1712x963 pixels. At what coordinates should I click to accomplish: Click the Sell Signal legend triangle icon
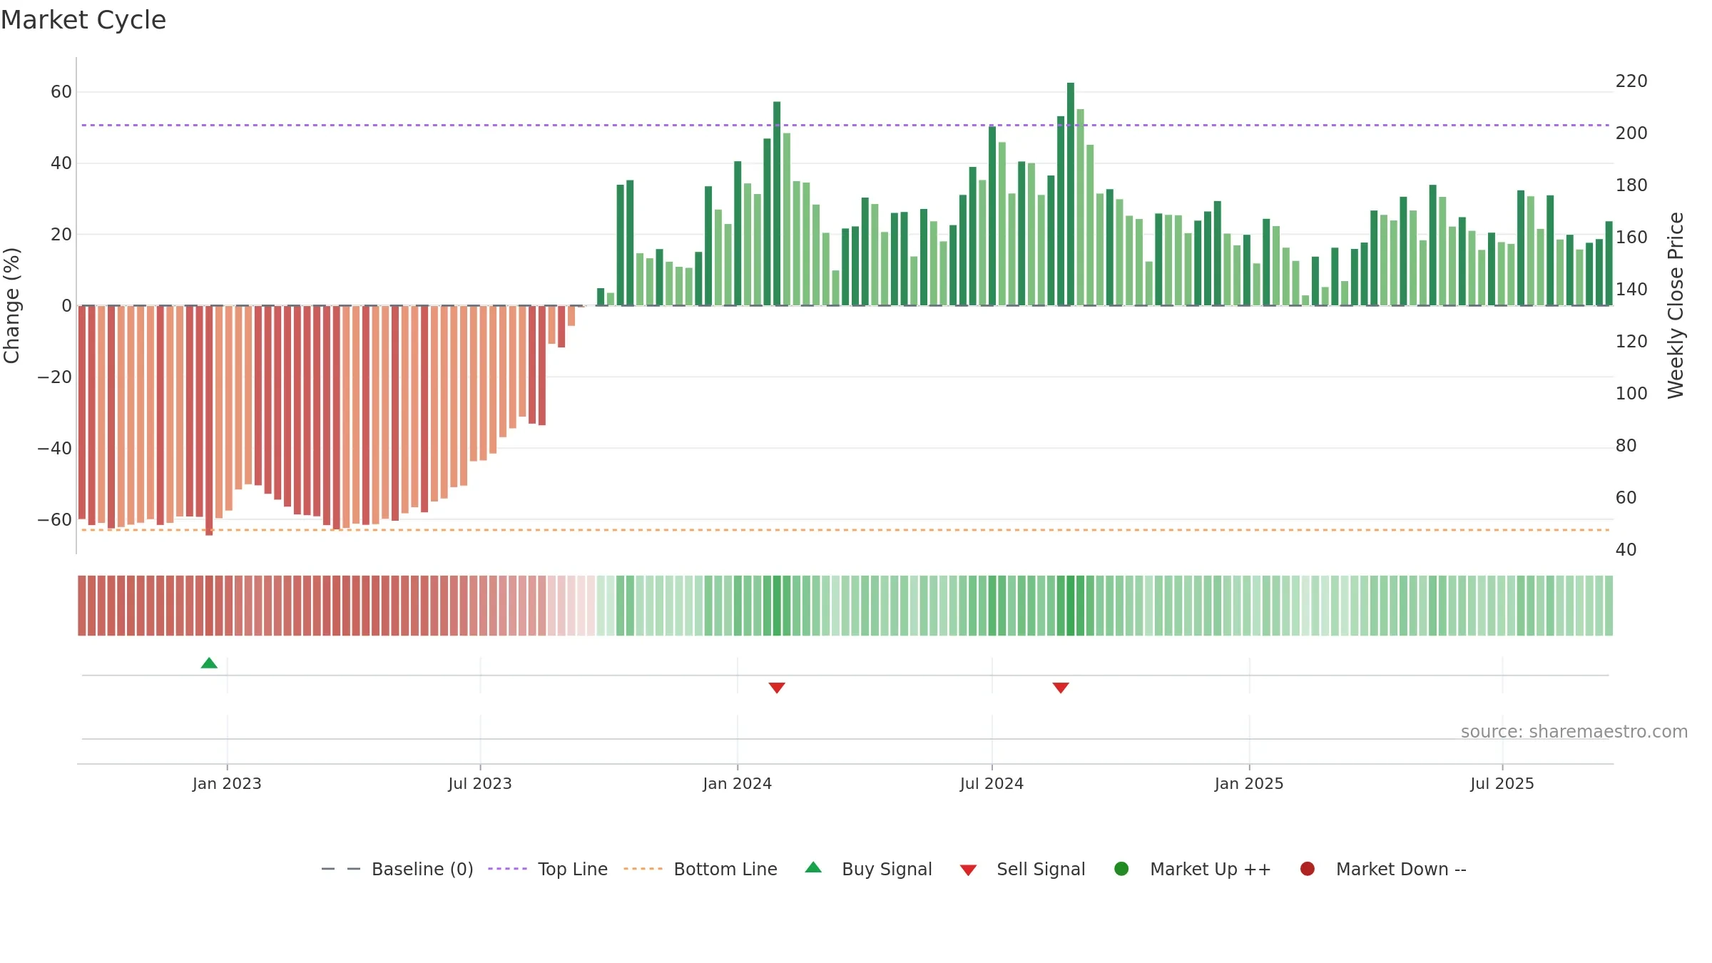click(x=968, y=870)
